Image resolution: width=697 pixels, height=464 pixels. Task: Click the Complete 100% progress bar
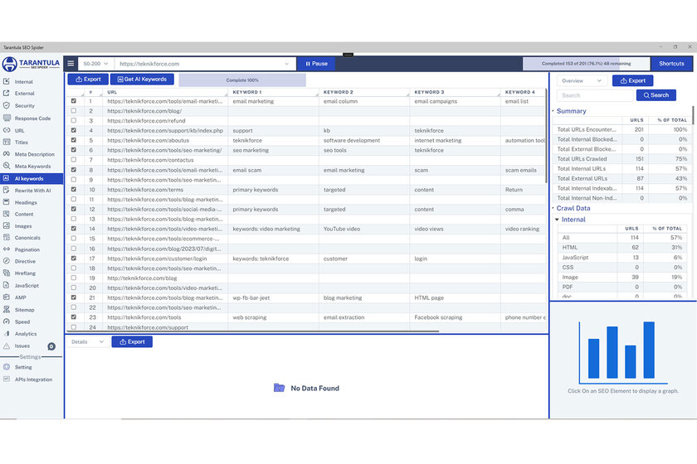[242, 80]
